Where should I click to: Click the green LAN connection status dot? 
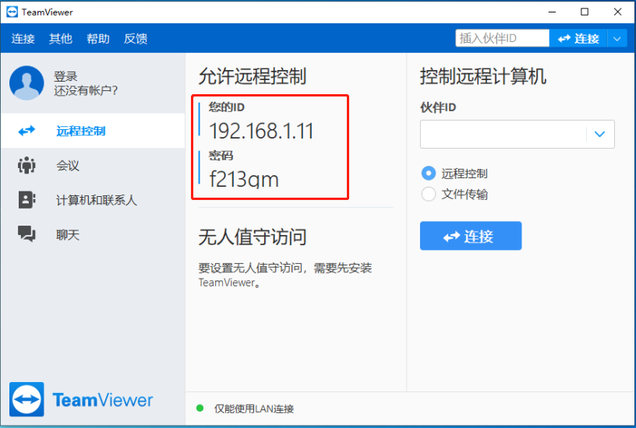(200, 408)
